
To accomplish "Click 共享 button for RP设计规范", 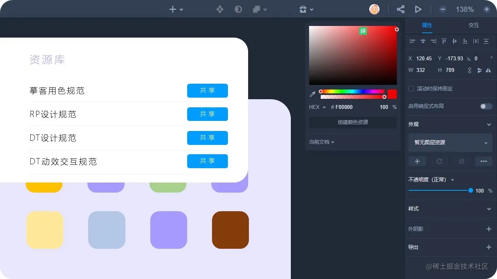I will click(207, 114).
